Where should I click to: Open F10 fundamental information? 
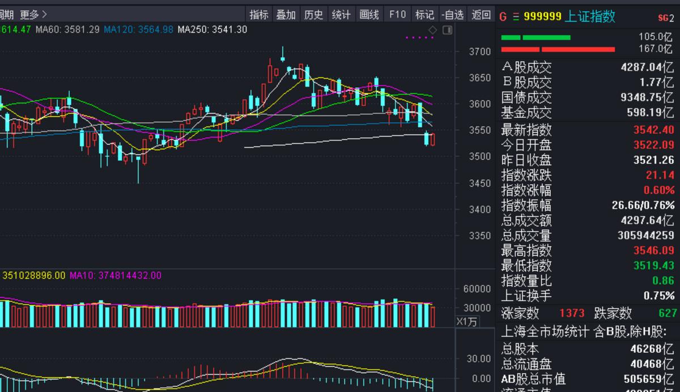tap(397, 15)
